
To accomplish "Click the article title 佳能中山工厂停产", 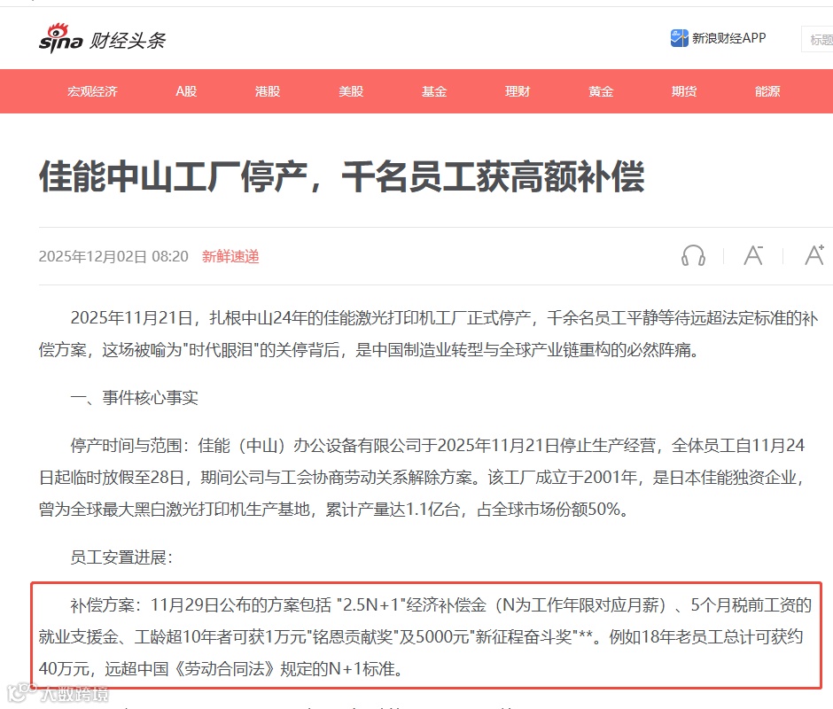I will (x=341, y=176).
